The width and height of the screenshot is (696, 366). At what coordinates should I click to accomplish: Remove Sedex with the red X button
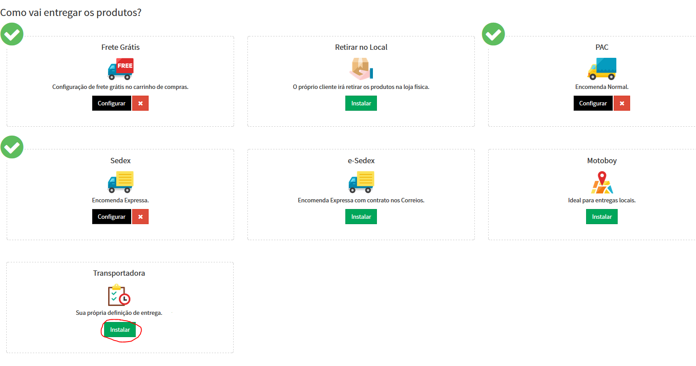coord(140,217)
